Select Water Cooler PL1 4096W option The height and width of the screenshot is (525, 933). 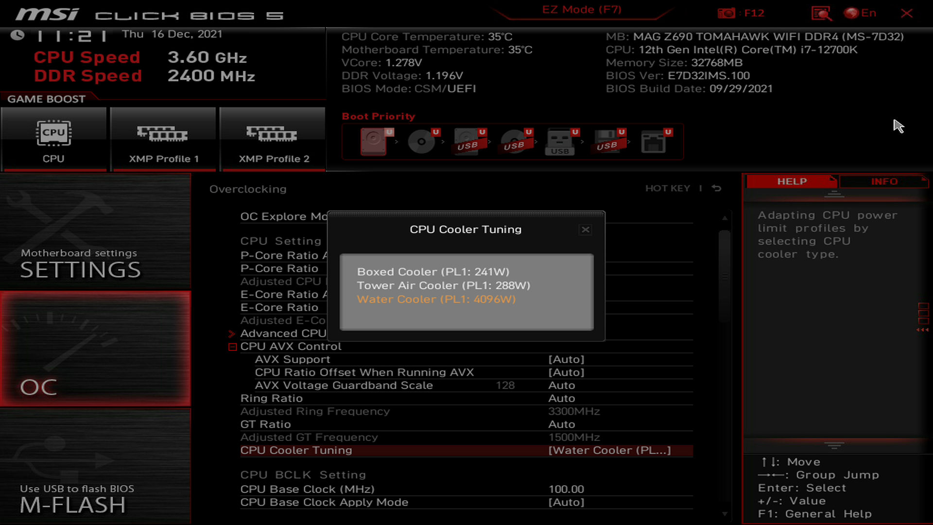[x=436, y=299]
